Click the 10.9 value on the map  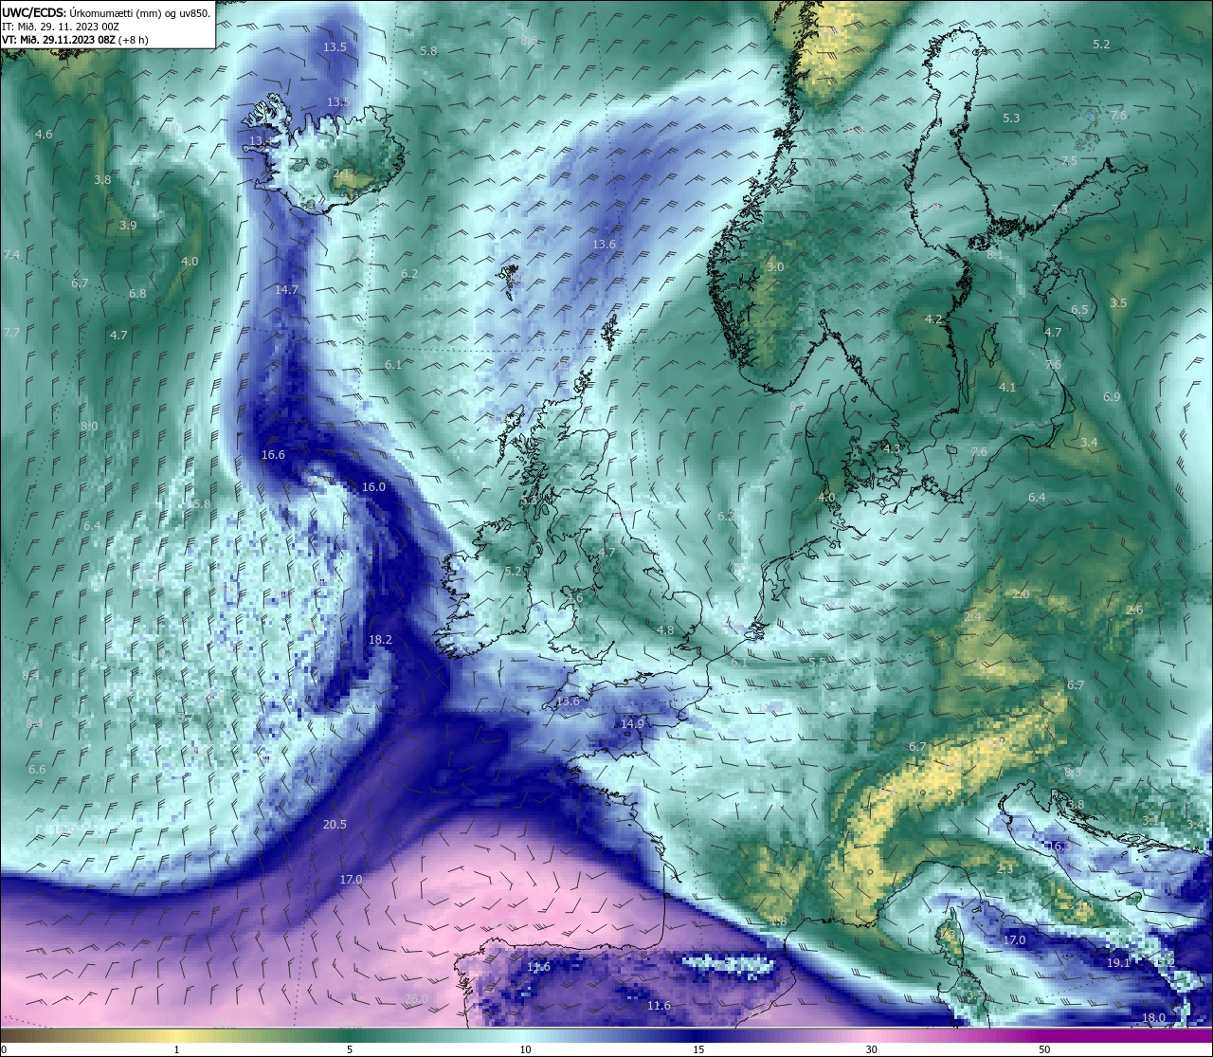click(x=63, y=829)
